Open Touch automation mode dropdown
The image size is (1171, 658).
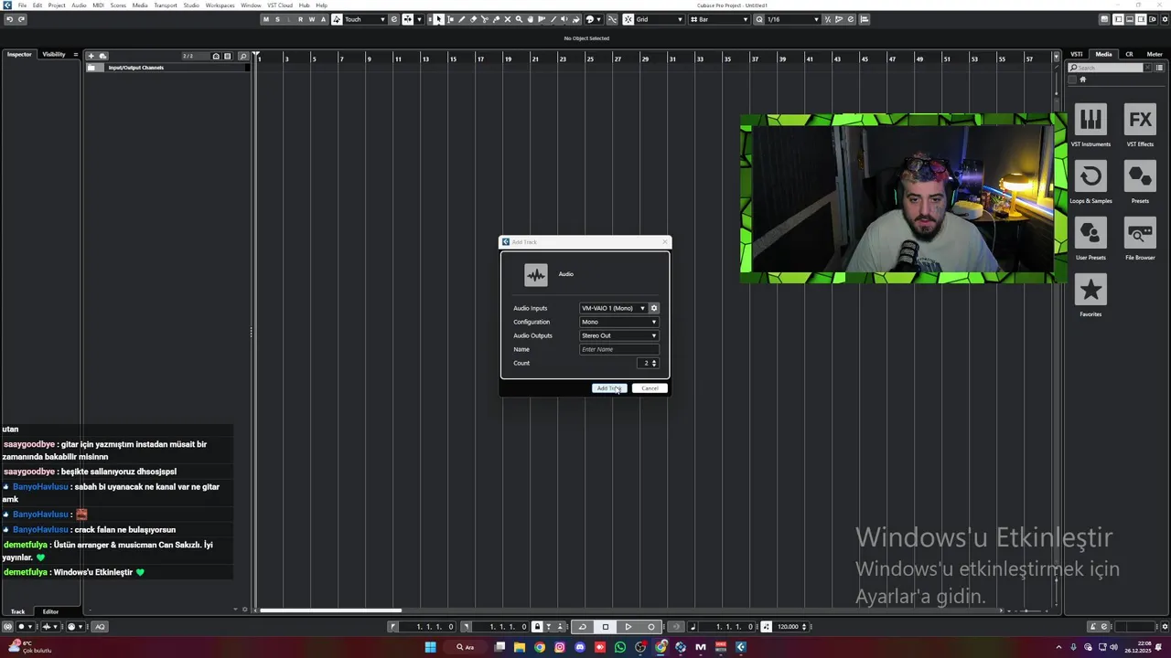click(x=365, y=19)
